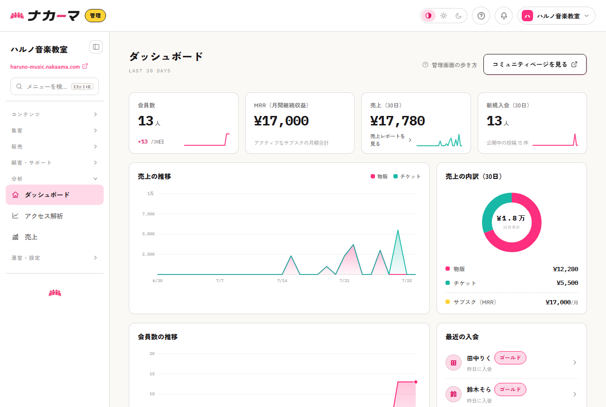Click the ゴールド badge beside 田中りく
The width and height of the screenshot is (606, 407).
click(x=510, y=358)
